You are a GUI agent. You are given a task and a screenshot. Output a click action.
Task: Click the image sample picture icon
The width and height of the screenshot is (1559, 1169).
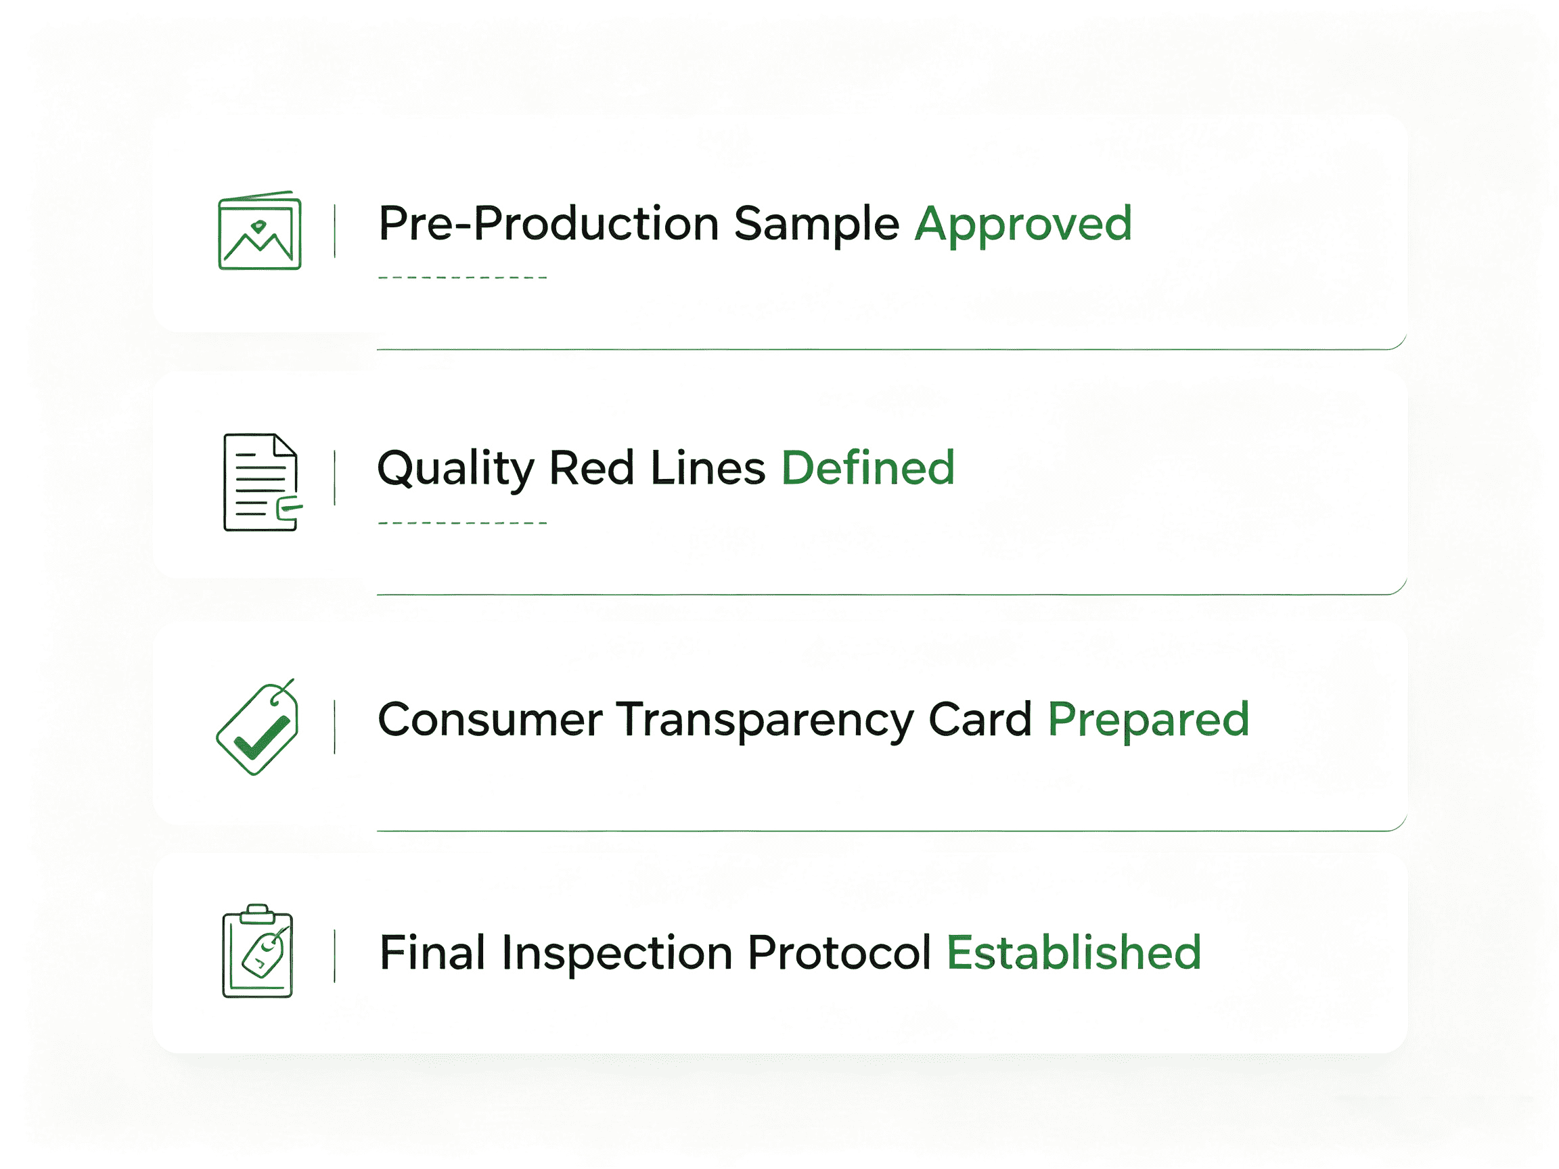tap(259, 230)
